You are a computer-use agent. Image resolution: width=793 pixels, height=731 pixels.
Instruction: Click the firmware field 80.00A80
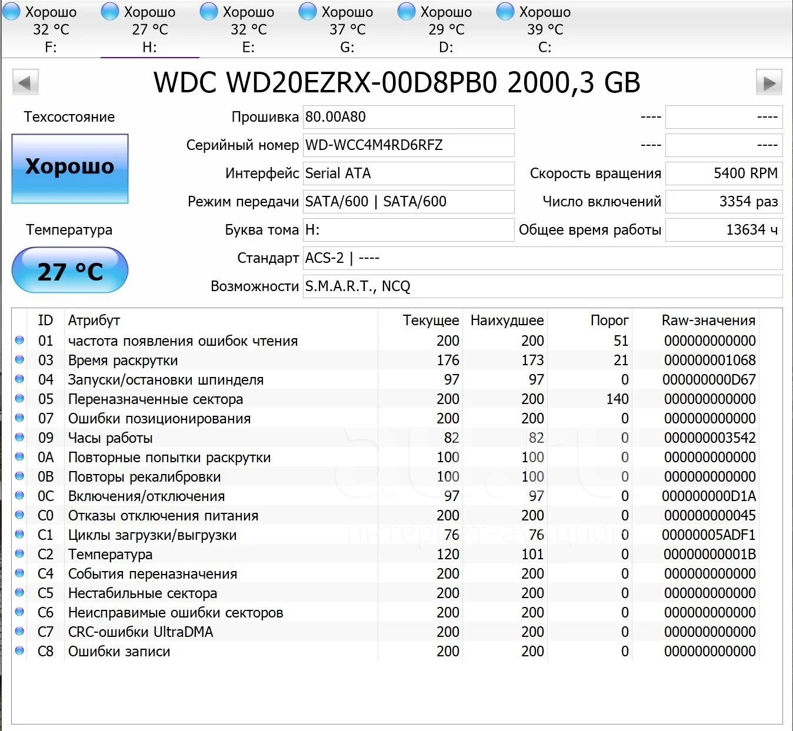409,117
